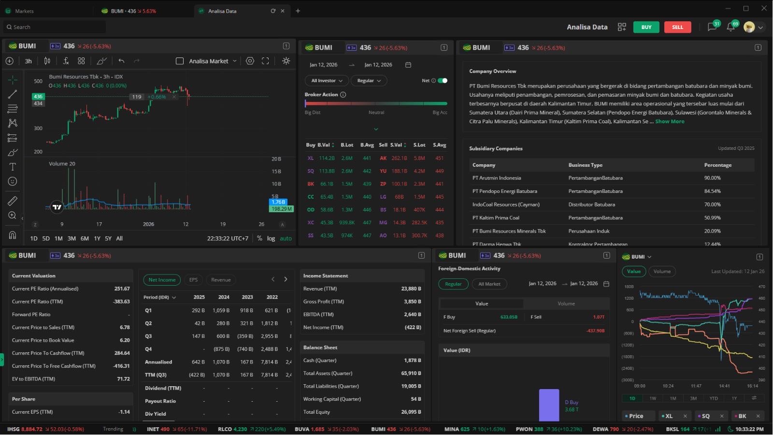Click the candlestick chart type icon

click(x=47, y=61)
